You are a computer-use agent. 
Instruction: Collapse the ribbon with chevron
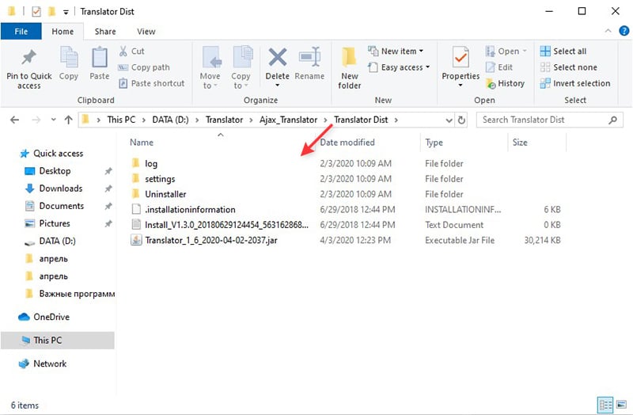coord(608,31)
